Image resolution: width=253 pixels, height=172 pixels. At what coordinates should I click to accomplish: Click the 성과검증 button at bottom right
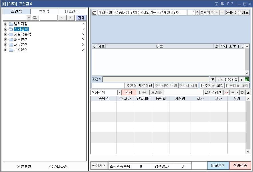(x=240, y=166)
